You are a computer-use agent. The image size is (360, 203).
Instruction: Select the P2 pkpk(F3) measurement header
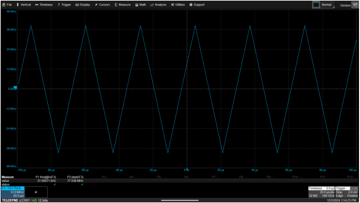pos(75,177)
